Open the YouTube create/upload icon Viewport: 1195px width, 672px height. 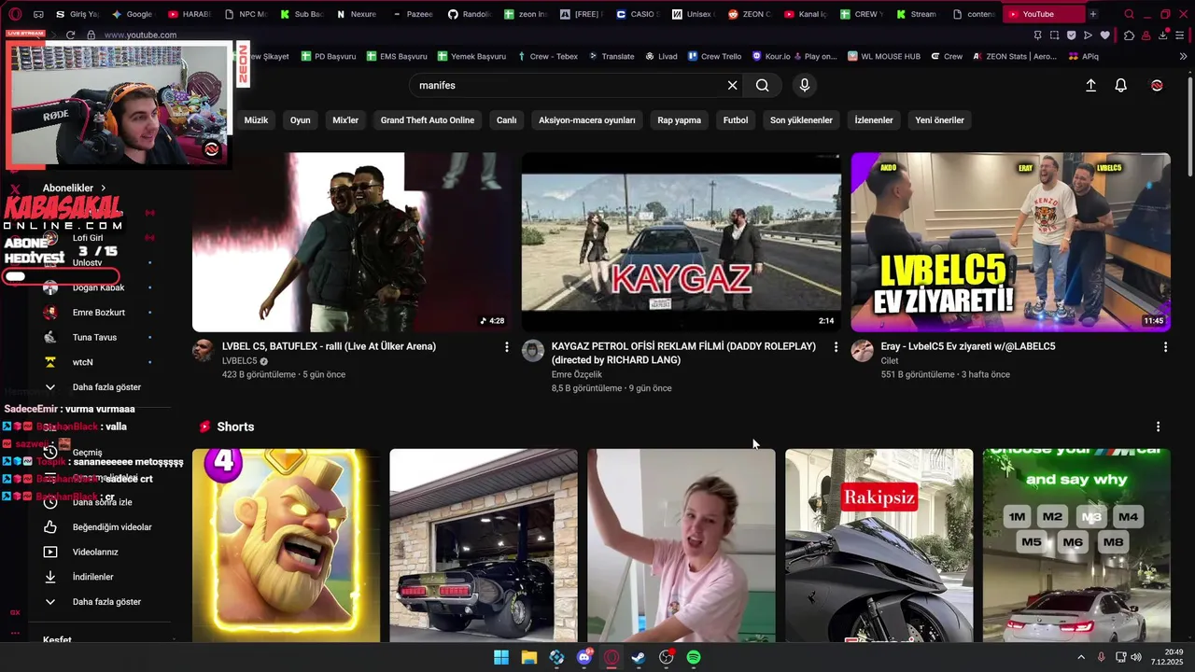point(1090,85)
